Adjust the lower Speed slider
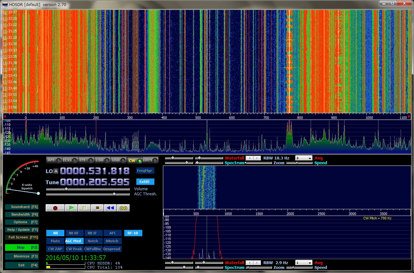 pos(299,268)
